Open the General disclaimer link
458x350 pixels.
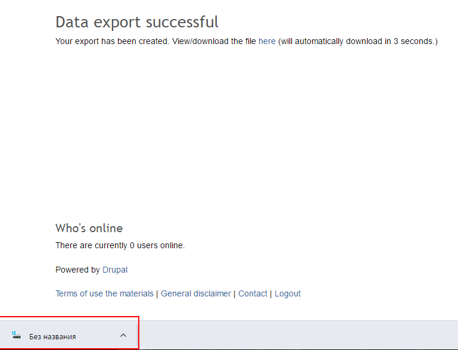[196, 293]
